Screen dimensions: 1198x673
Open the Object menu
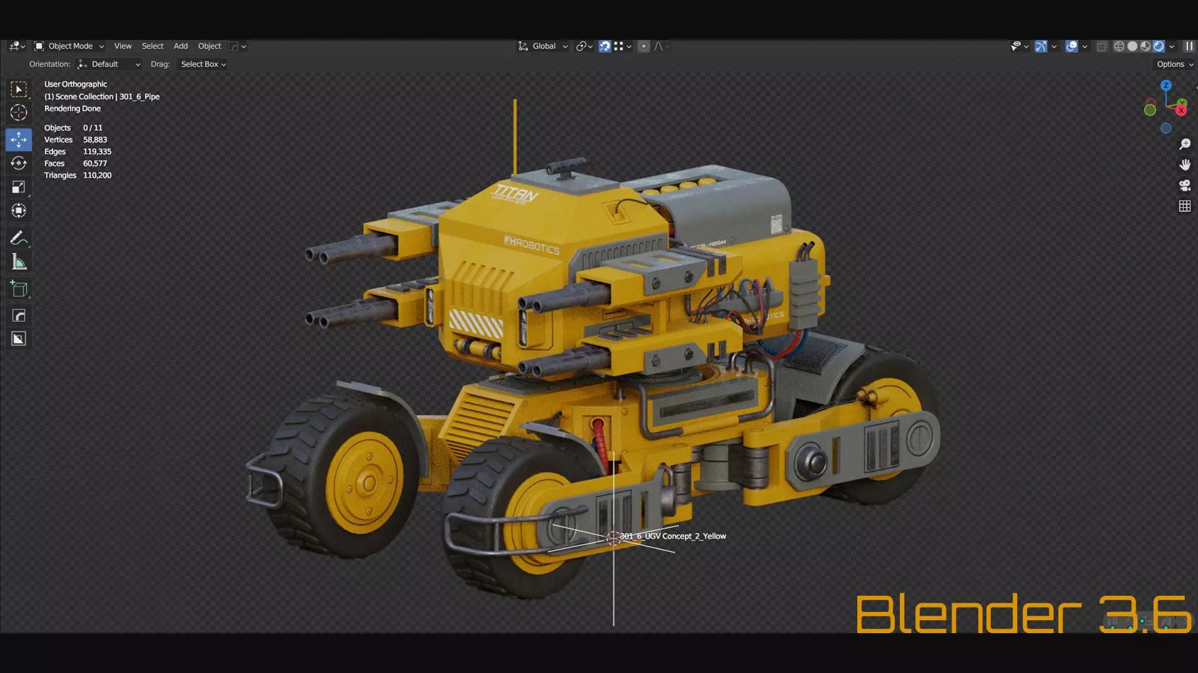click(210, 46)
